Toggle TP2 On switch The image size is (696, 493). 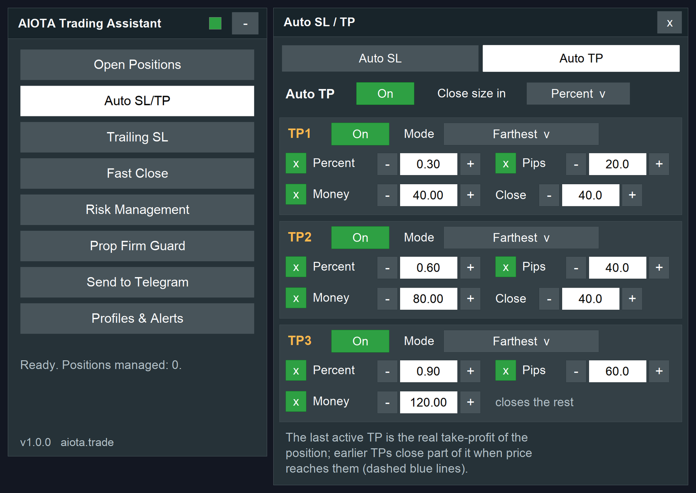tap(360, 238)
